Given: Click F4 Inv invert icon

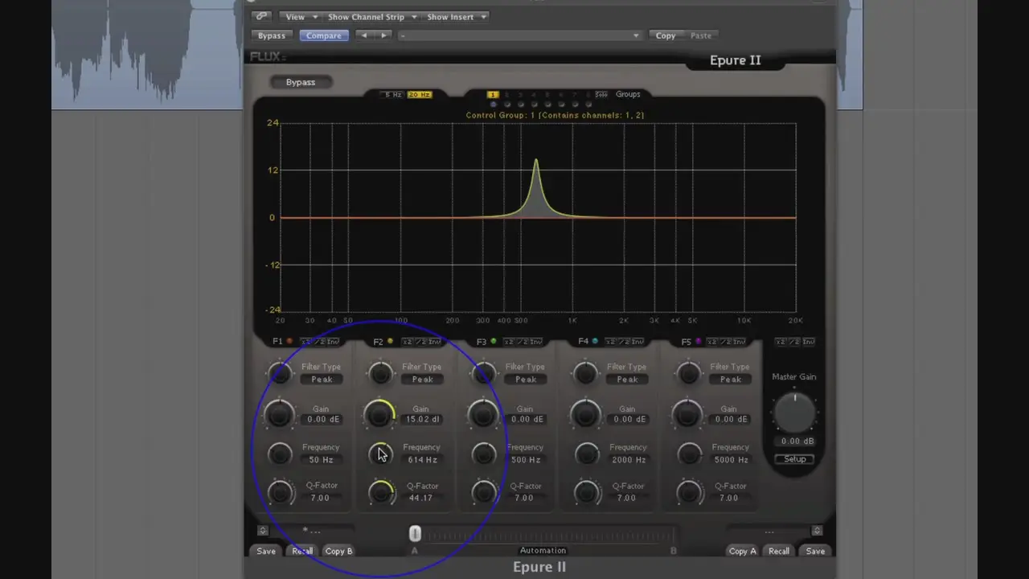Looking at the screenshot, I should pos(639,342).
